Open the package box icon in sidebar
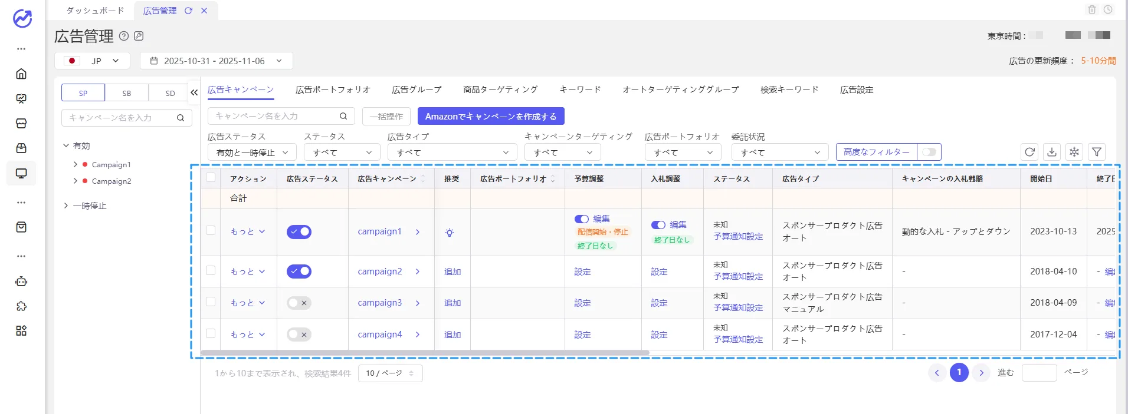 21,148
